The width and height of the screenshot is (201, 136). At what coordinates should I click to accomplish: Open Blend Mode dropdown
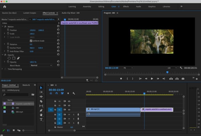[41, 65]
